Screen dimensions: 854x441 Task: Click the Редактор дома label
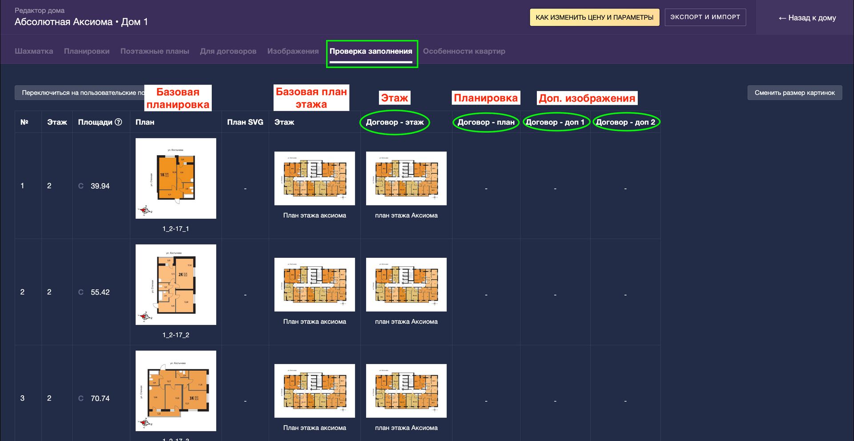click(x=40, y=10)
